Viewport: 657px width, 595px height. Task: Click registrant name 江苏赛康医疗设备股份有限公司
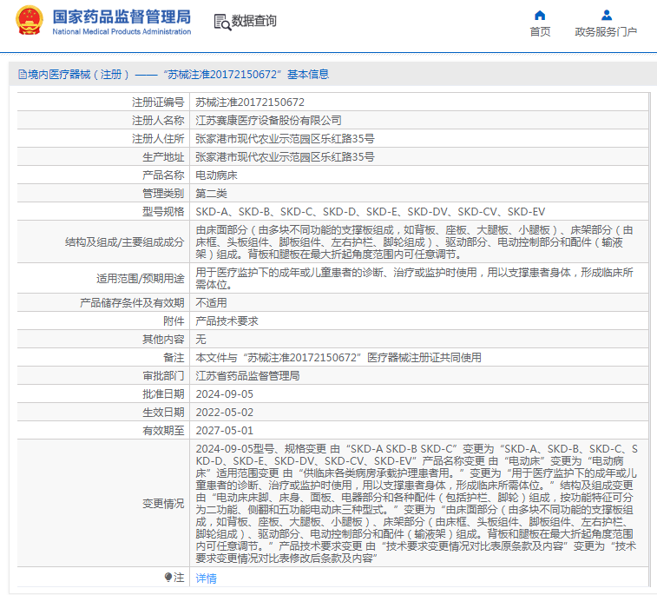point(268,121)
